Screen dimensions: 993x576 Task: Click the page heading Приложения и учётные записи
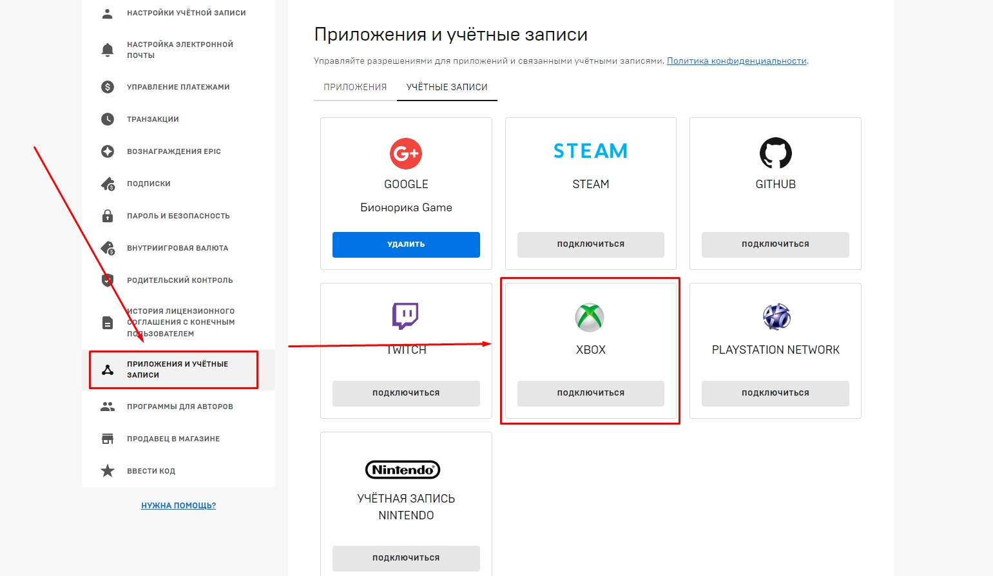[451, 35]
